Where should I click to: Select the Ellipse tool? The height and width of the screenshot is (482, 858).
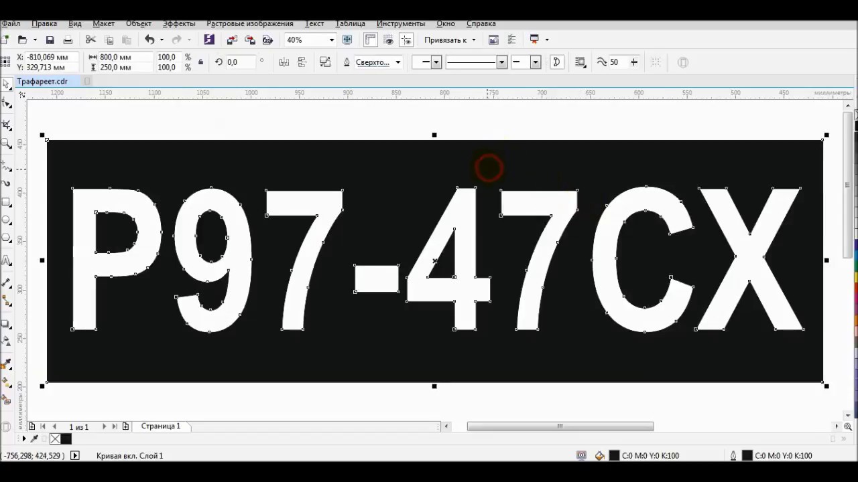click(x=7, y=220)
